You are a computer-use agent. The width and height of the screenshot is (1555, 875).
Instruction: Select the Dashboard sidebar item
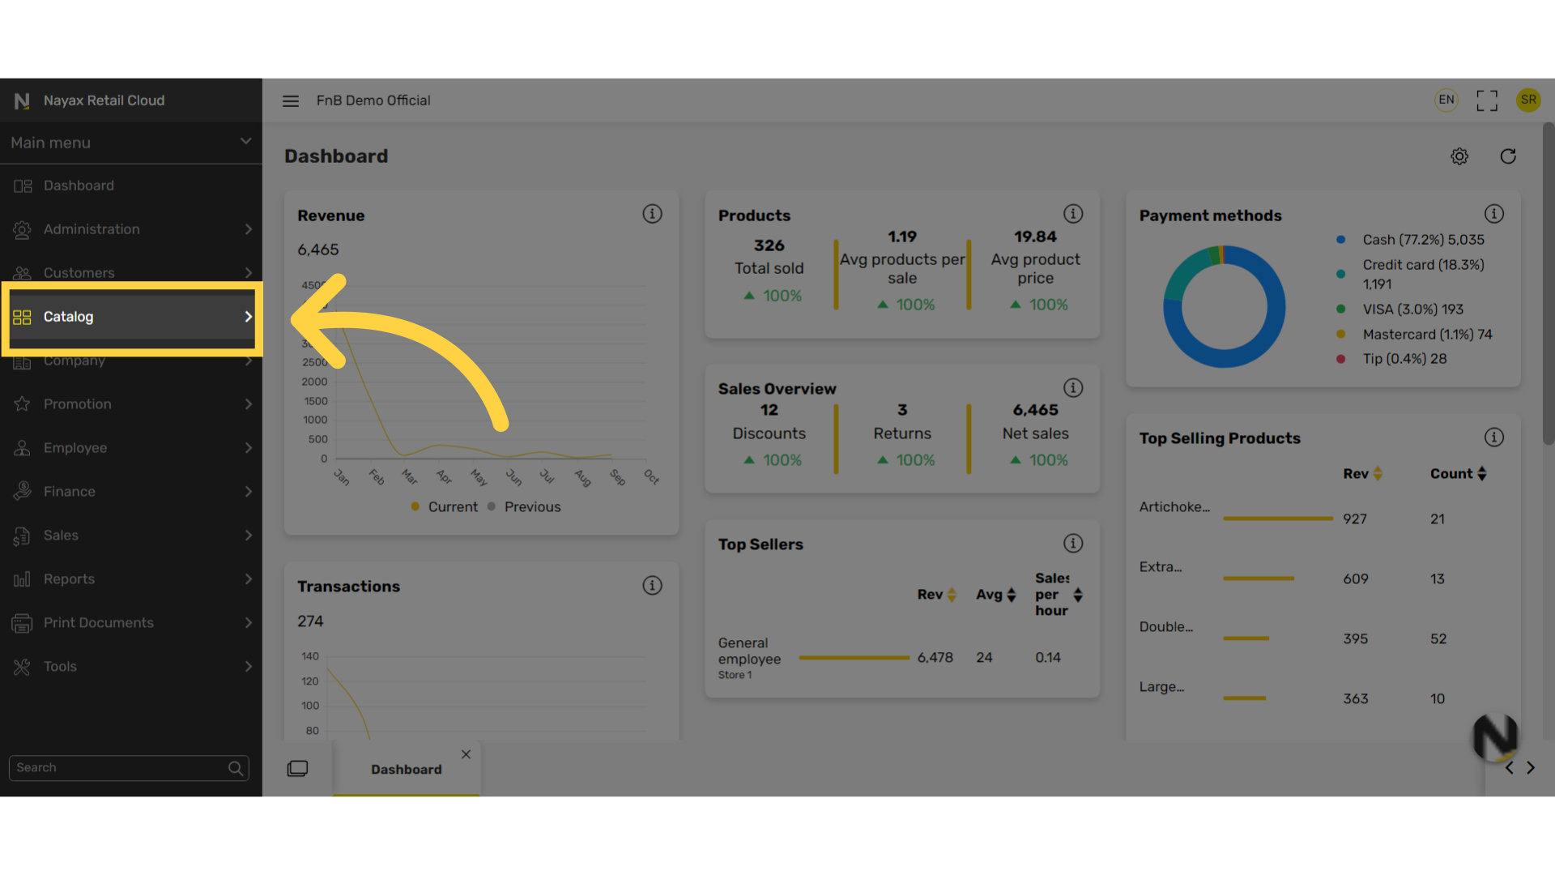131,186
